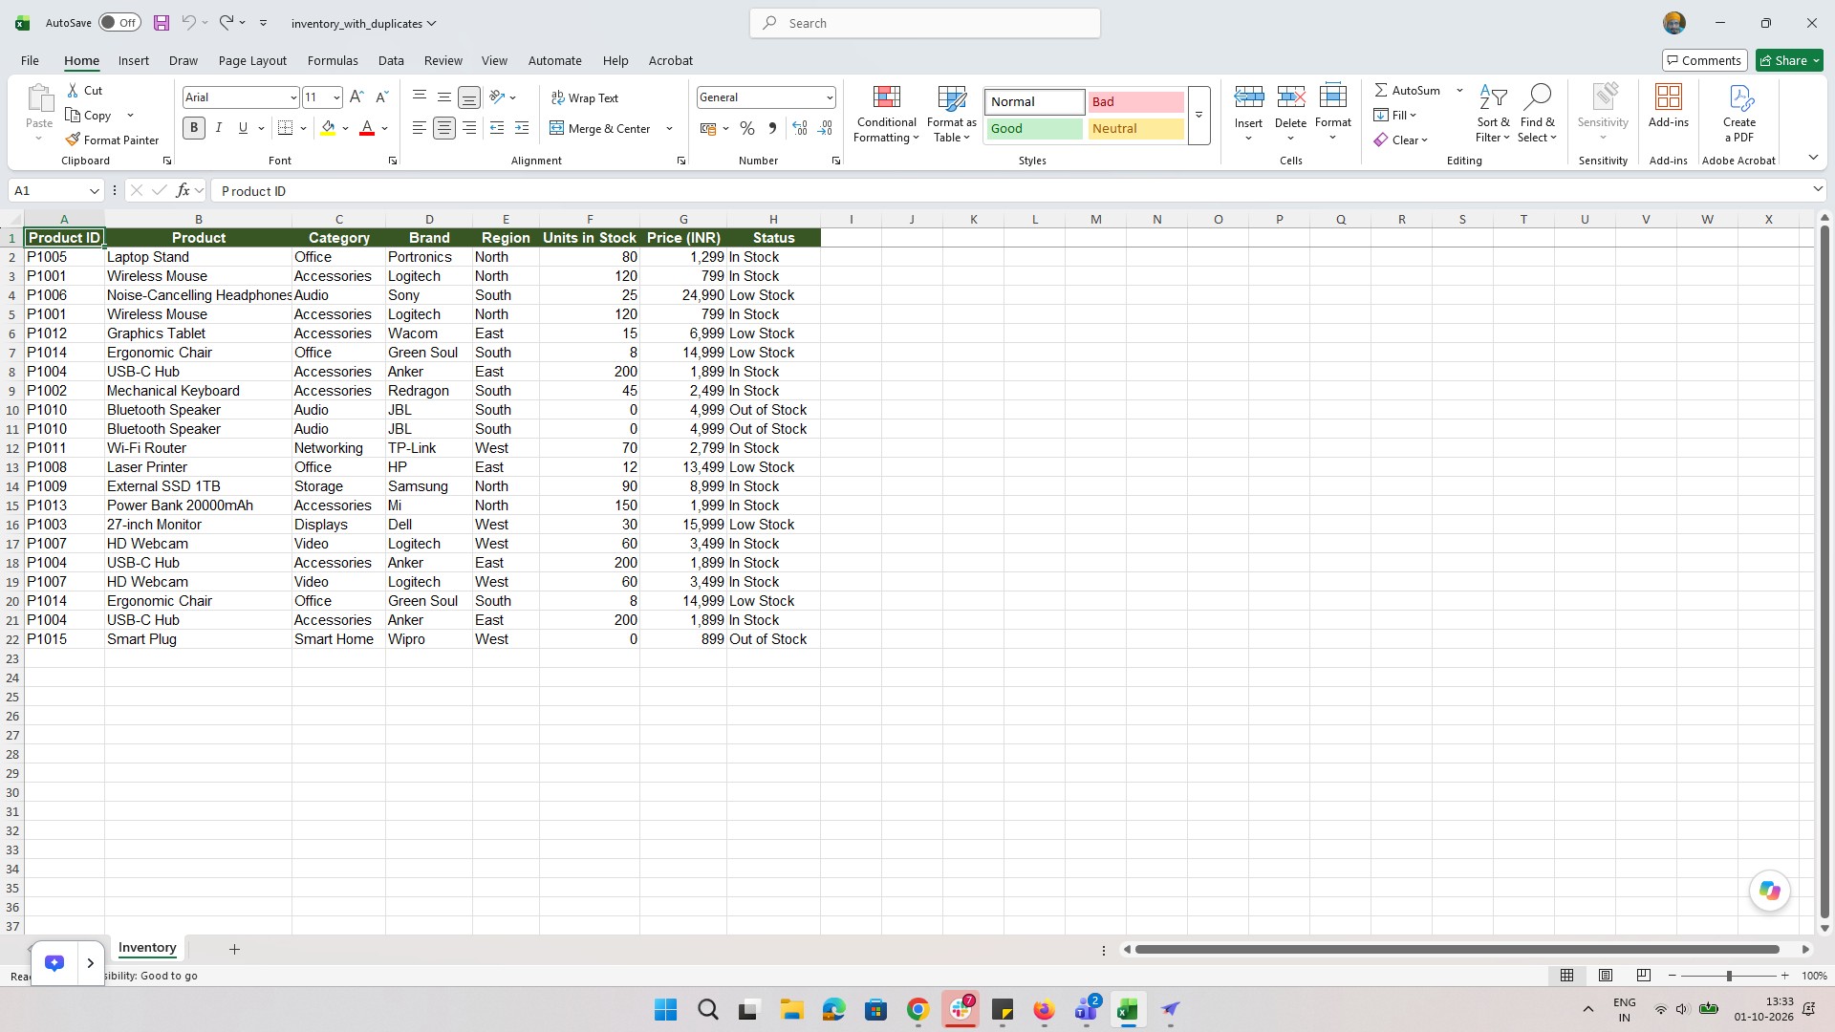Expand the Merge & Center dropdown arrow
The image size is (1835, 1032).
(669, 128)
